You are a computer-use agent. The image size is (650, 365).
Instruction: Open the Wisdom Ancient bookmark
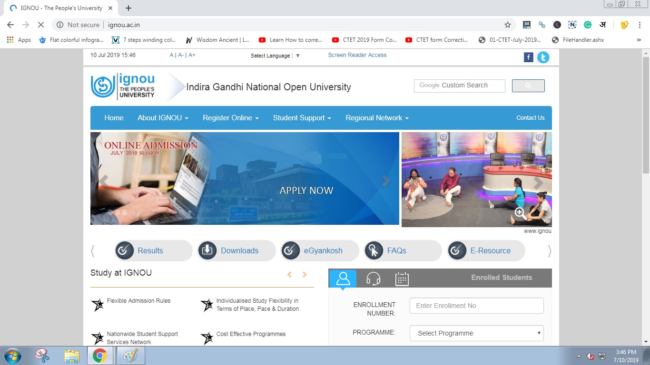pyautogui.click(x=217, y=40)
